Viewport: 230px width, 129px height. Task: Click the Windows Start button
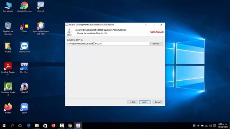(4, 126)
